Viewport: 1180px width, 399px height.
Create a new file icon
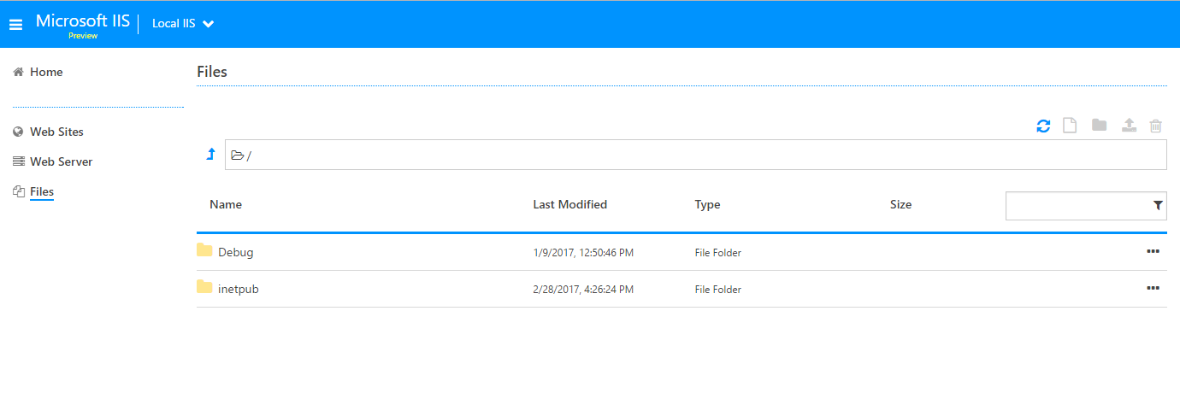pos(1069,126)
